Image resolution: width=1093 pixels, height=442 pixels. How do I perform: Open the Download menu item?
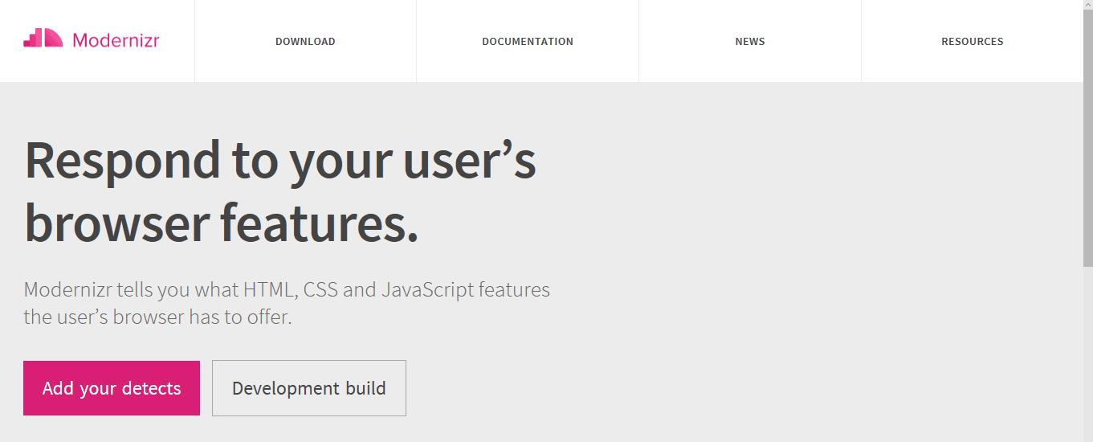point(305,41)
